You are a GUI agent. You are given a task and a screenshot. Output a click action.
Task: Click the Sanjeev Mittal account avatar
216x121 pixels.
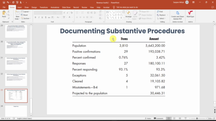pyautogui.click(x=187, y=2)
